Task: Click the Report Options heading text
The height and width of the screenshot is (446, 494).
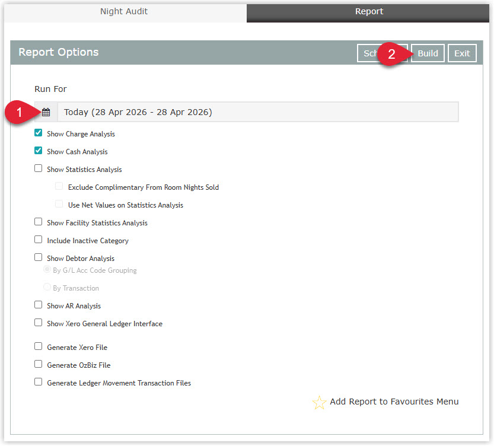Action: click(59, 52)
